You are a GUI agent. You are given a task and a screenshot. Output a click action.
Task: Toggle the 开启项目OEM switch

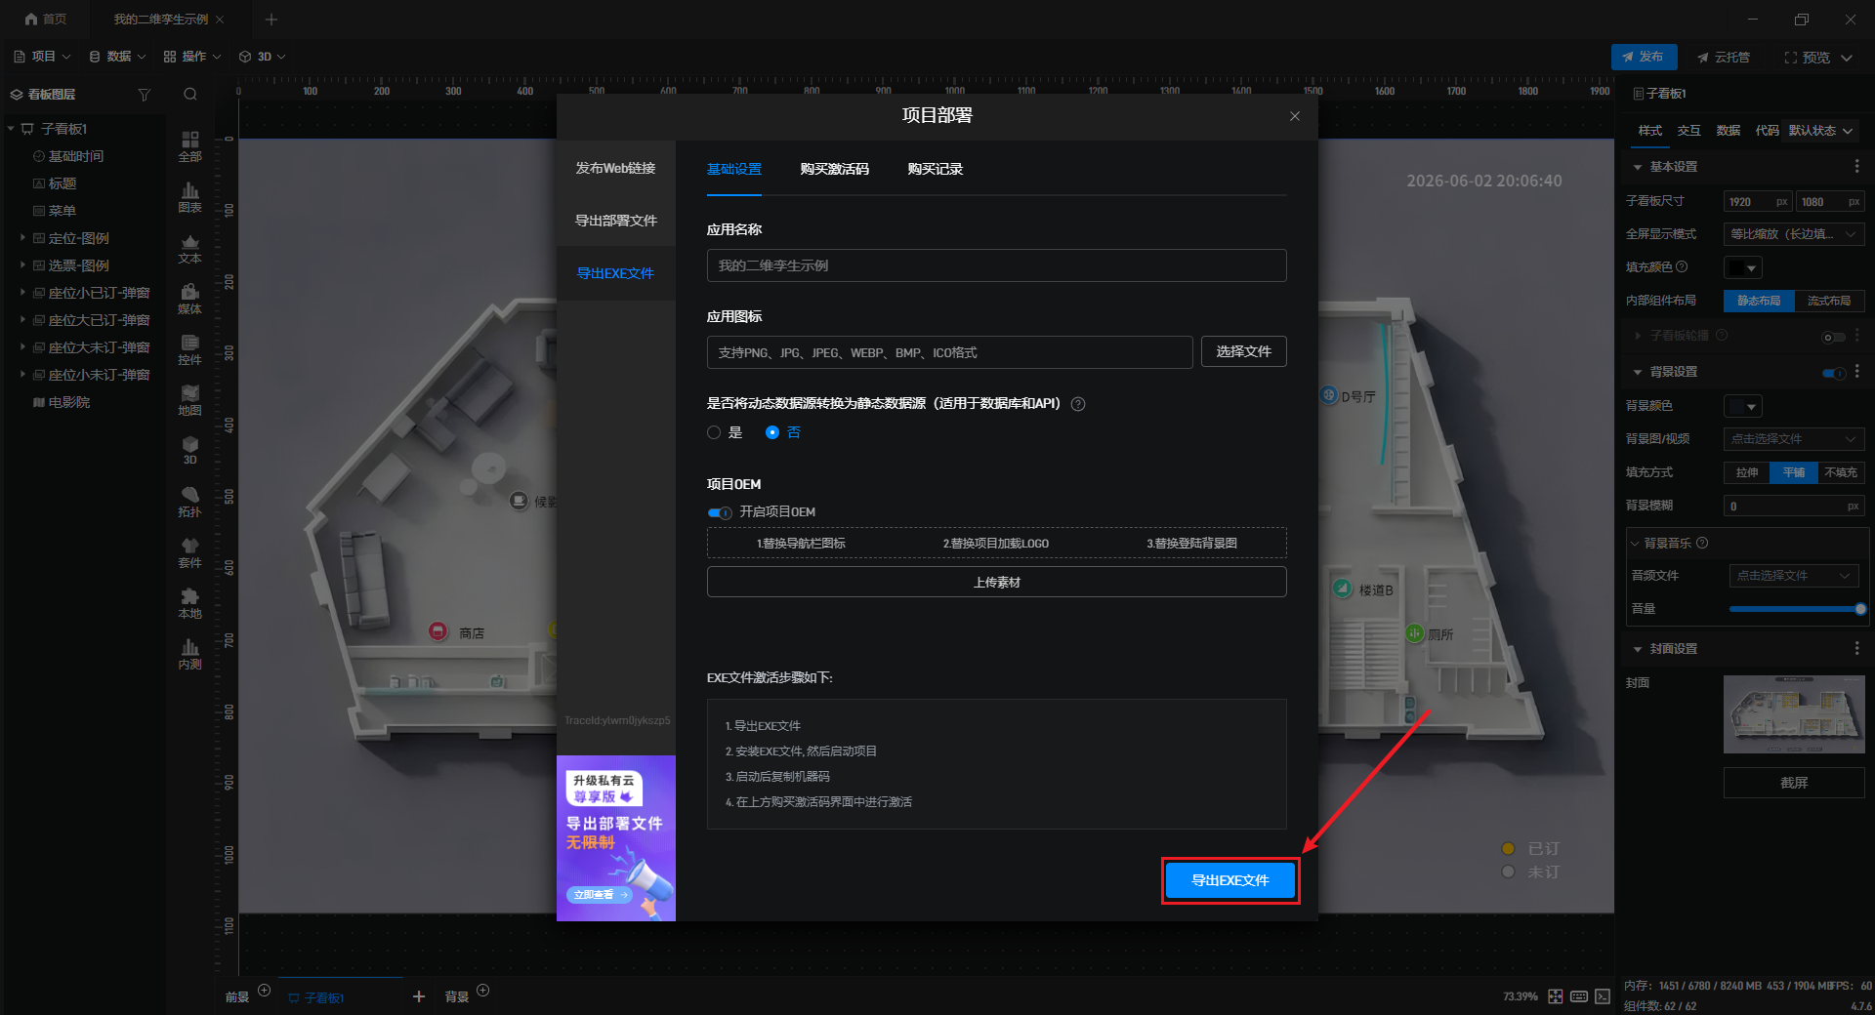click(x=720, y=512)
